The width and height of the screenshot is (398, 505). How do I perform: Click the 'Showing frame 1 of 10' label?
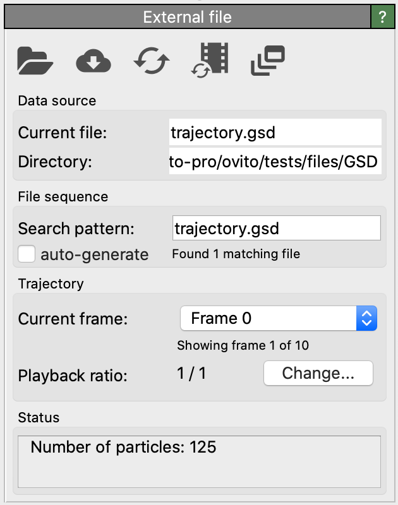pyautogui.click(x=243, y=345)
